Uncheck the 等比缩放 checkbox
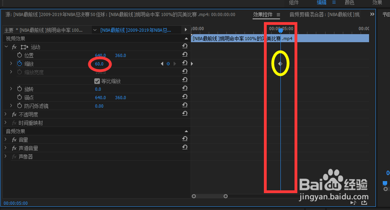 tap(97, 81)
